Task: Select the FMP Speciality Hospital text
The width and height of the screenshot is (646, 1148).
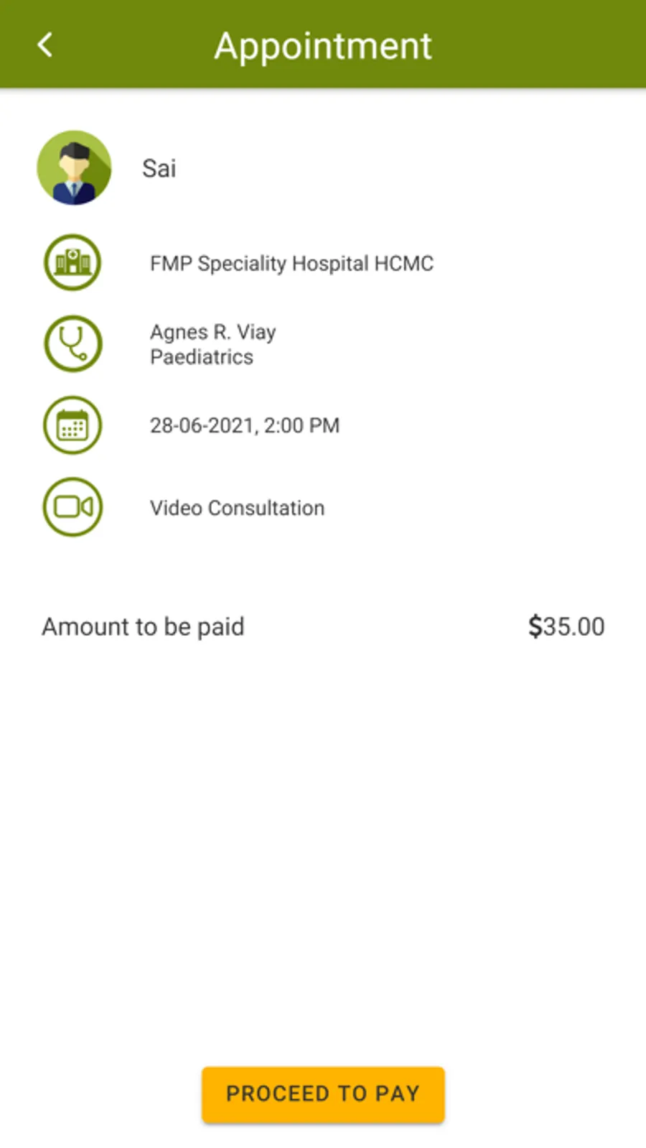Action: (260, 264)
